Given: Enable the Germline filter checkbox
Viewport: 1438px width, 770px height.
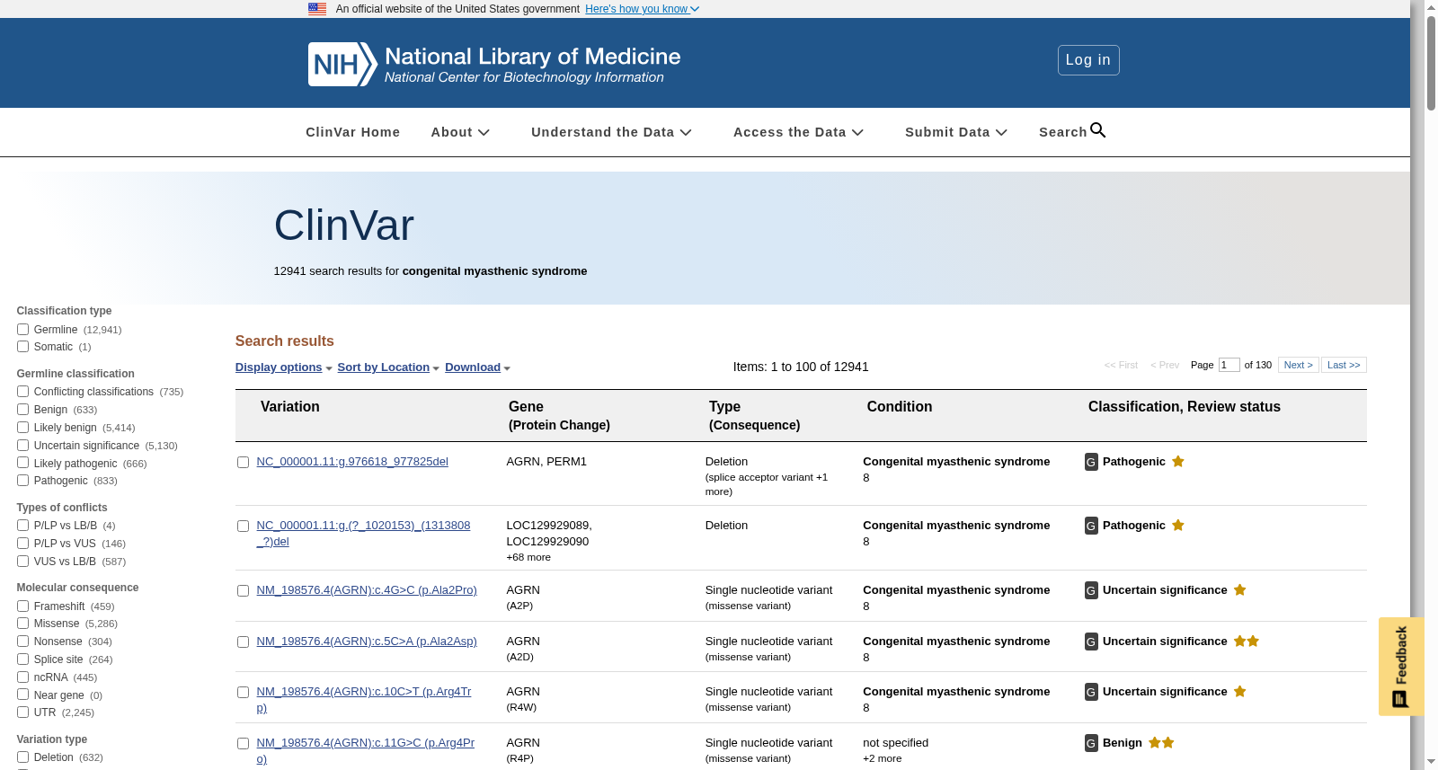Looking at the screenshot, I should [22, 330].
